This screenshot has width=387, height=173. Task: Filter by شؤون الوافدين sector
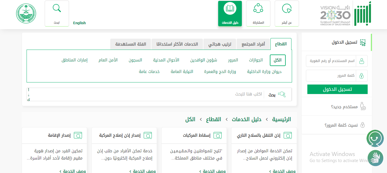(x=204, y=60)
